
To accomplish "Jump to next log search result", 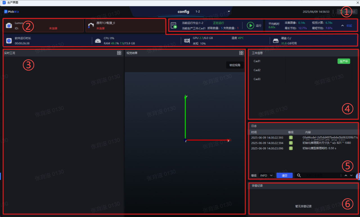I will point(351,176).
